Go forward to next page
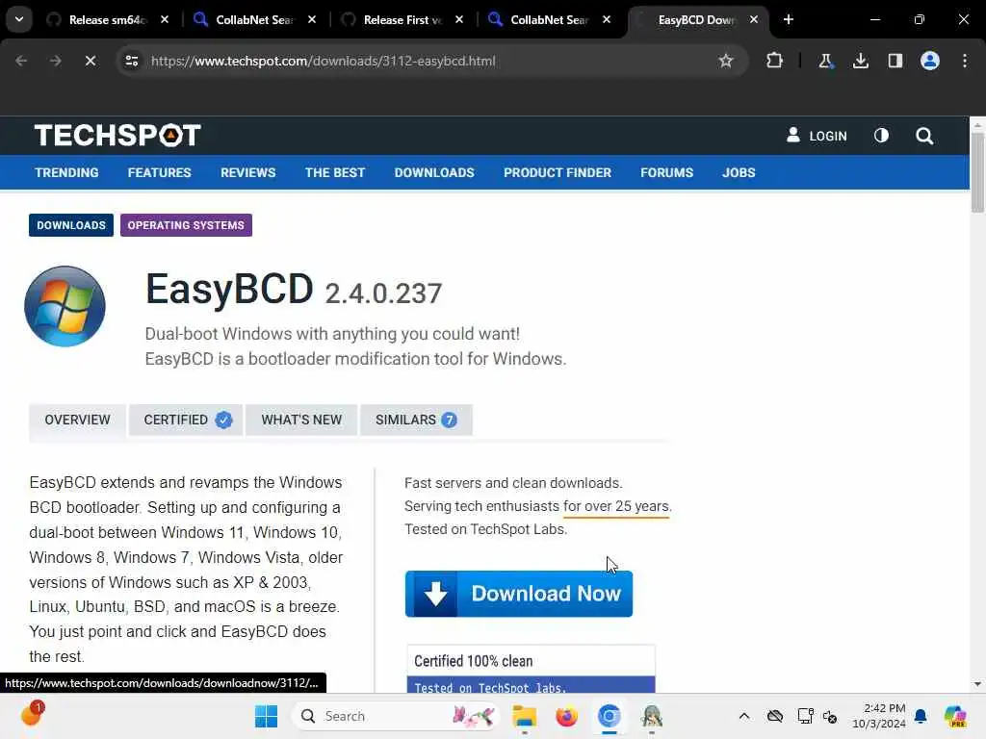 55,61
